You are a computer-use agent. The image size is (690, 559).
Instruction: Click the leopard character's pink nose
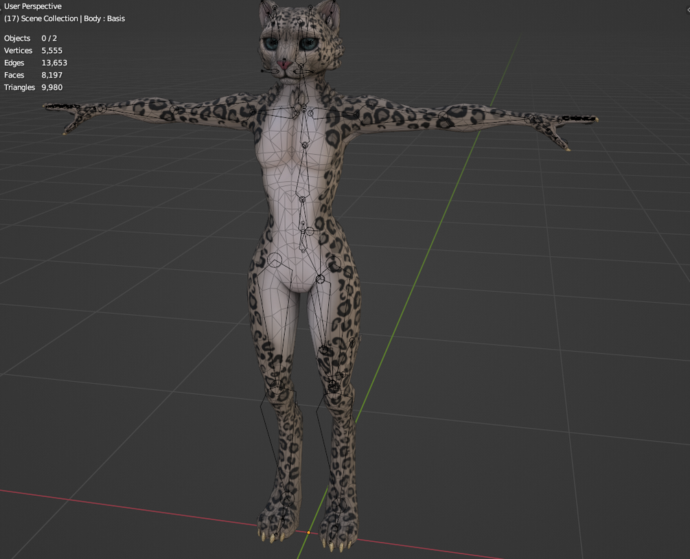pos(284,65)
